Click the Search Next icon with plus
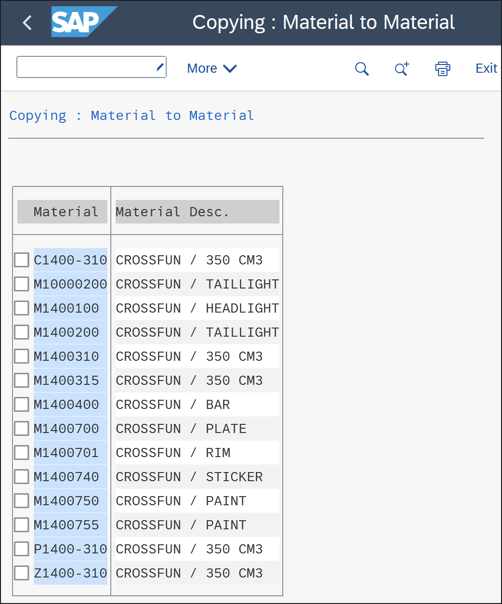 click(x=402, y=68)
